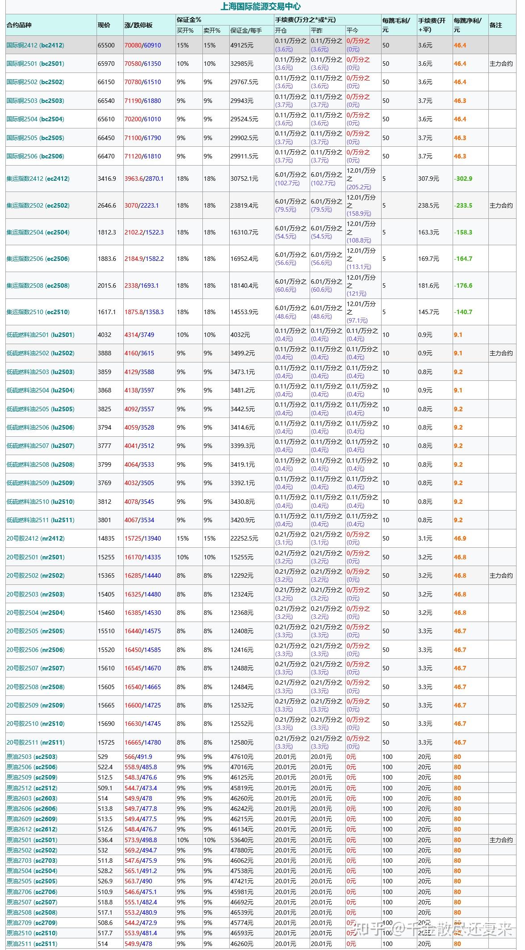Select the 集运指数2502 (ec2502) link
525x950 pixels.
click(38, 205)
